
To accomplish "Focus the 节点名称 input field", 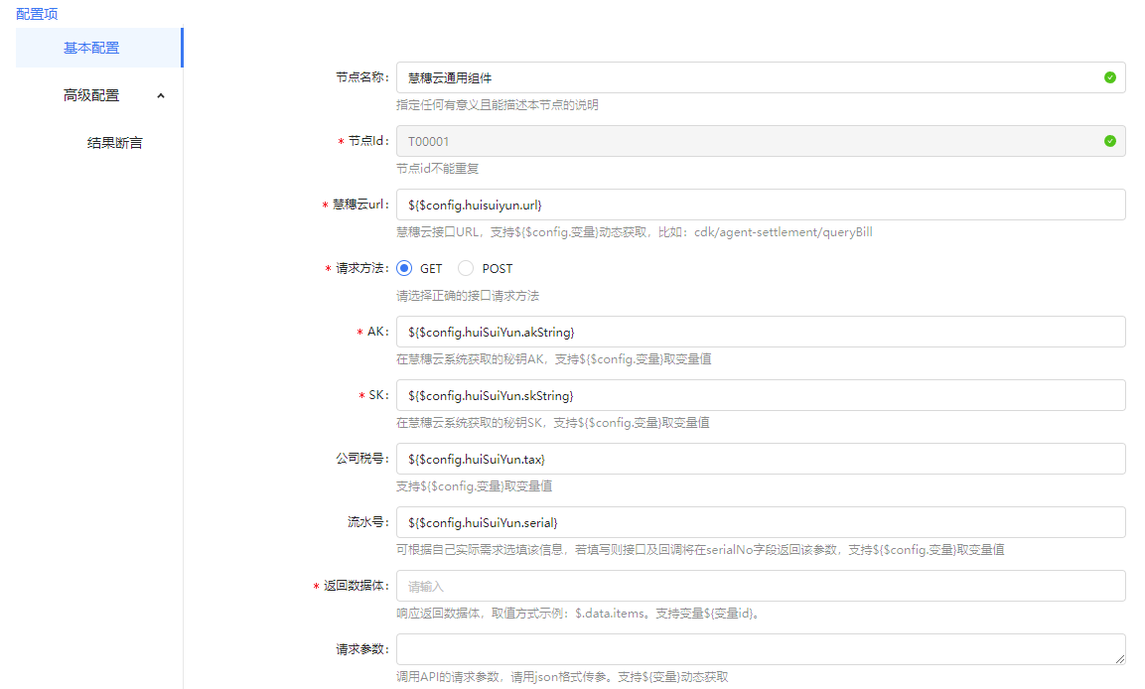I will pyautogui.click(x=745, y=77).
